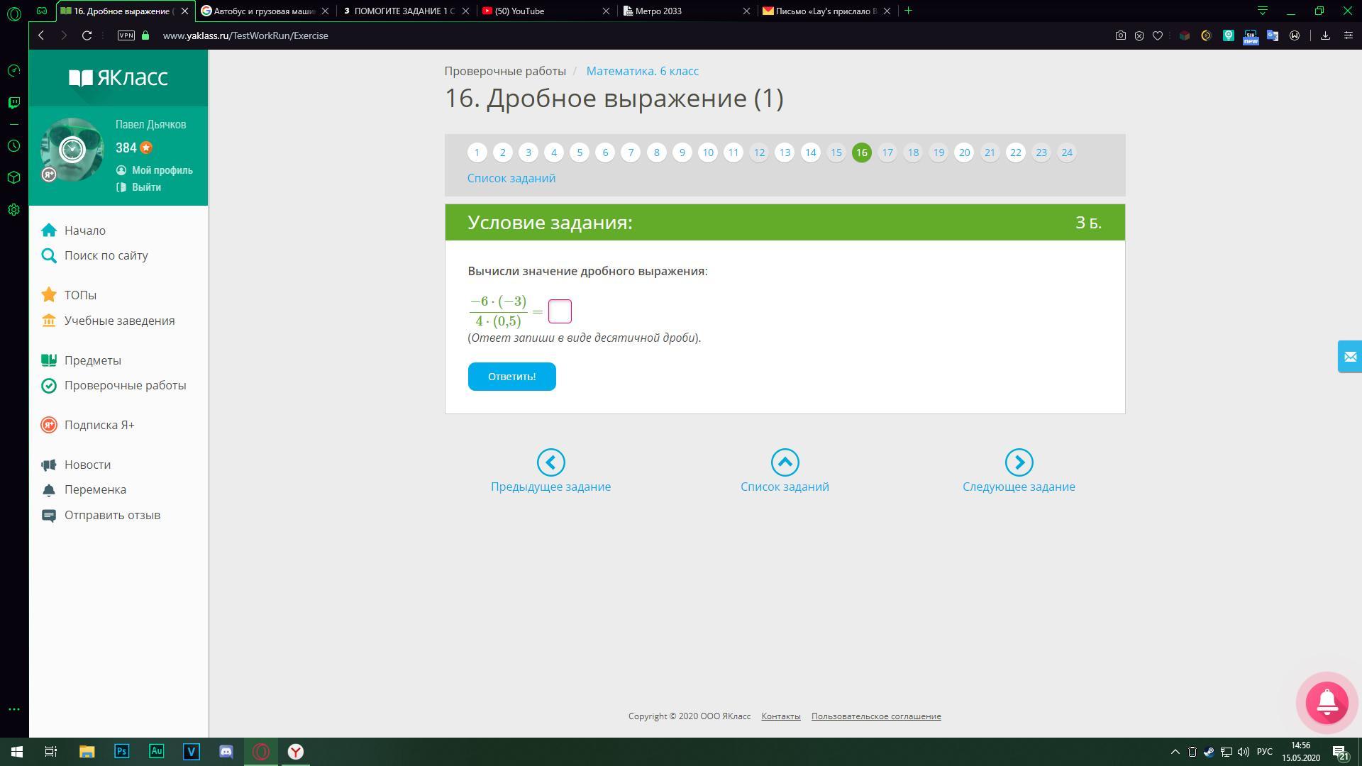Open the mail envelope side tab
The width and height of the screenshot is (1362, 766).
click(1349, 357)
